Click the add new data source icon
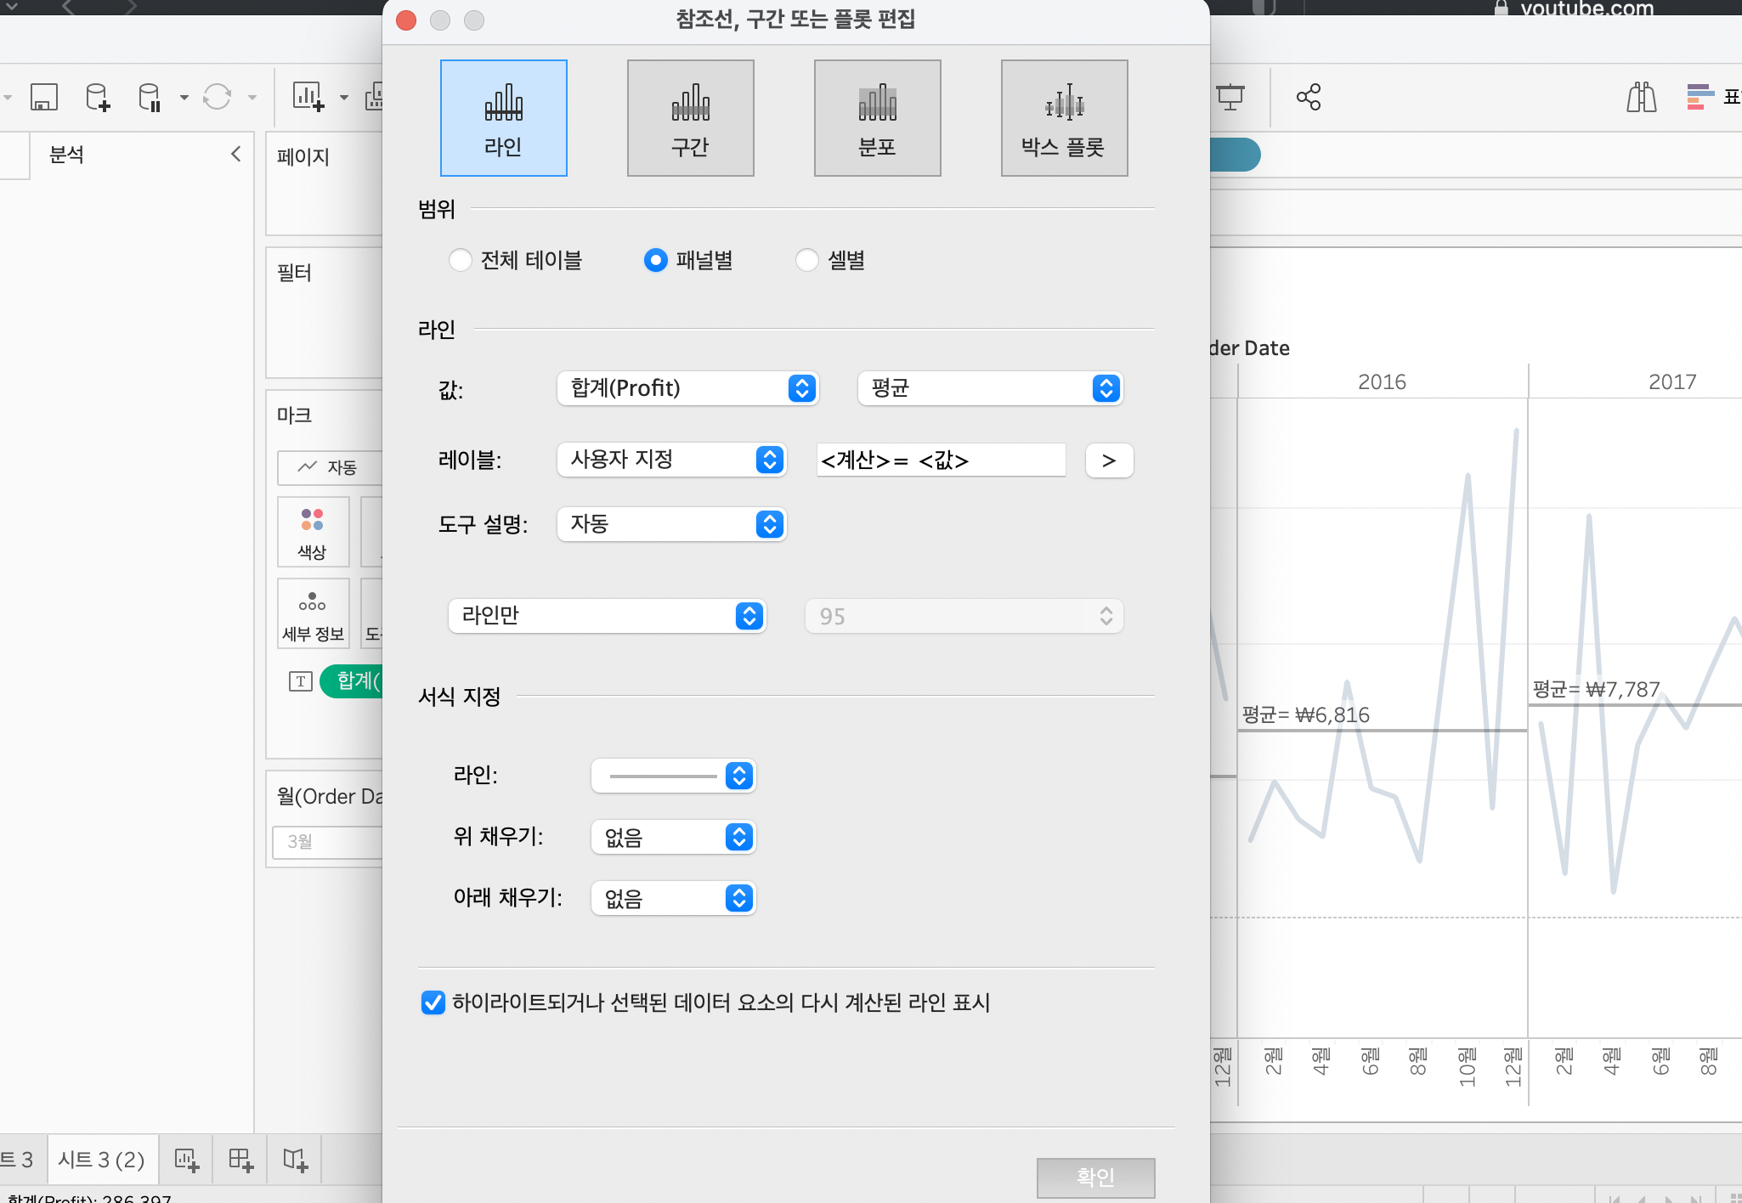This screenshot has height=1203, width=1742. click(x=98, y=97)
